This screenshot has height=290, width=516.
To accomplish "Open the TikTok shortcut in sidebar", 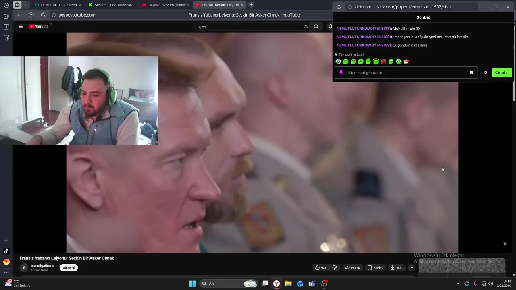I will click(x=6, y=251).
